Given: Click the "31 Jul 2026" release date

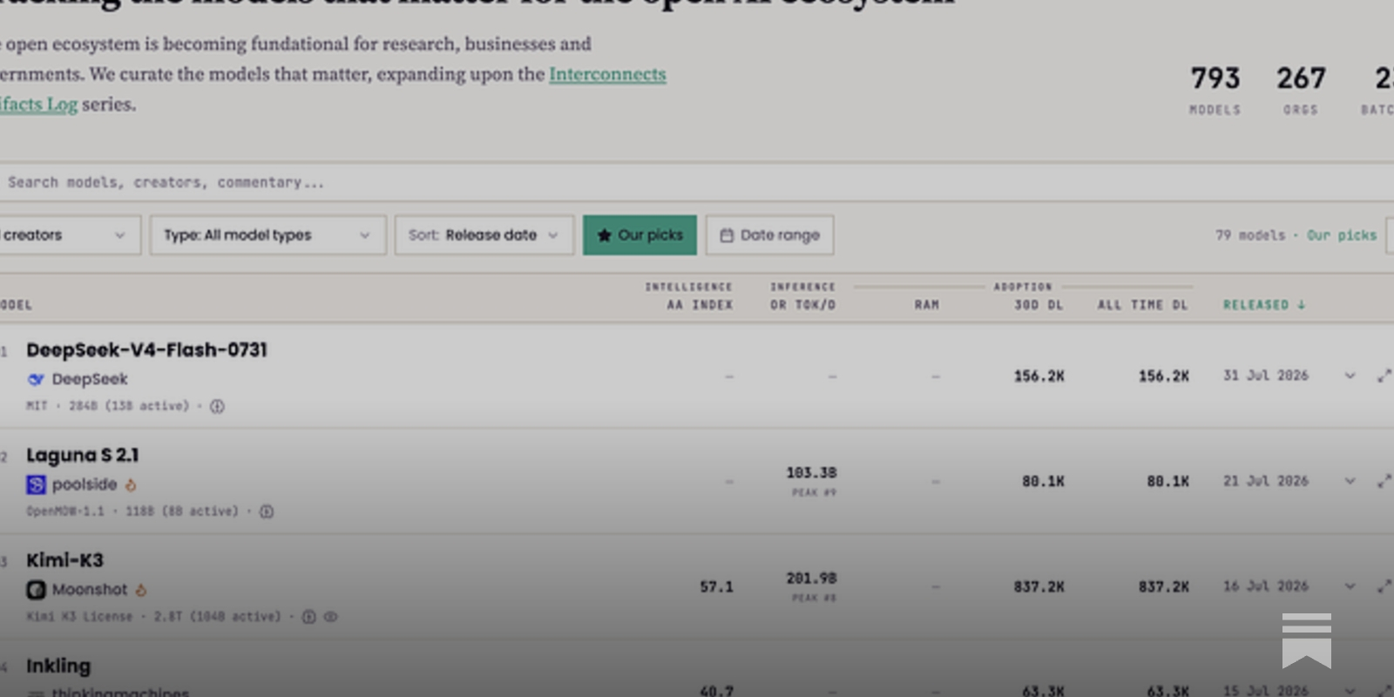Looking at the screenshot, I should click(1266, 376).
